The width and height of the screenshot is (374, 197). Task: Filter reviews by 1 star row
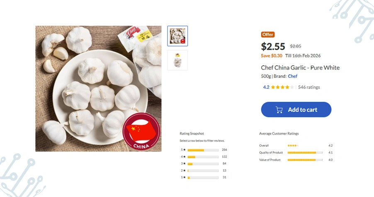(203, 178)
